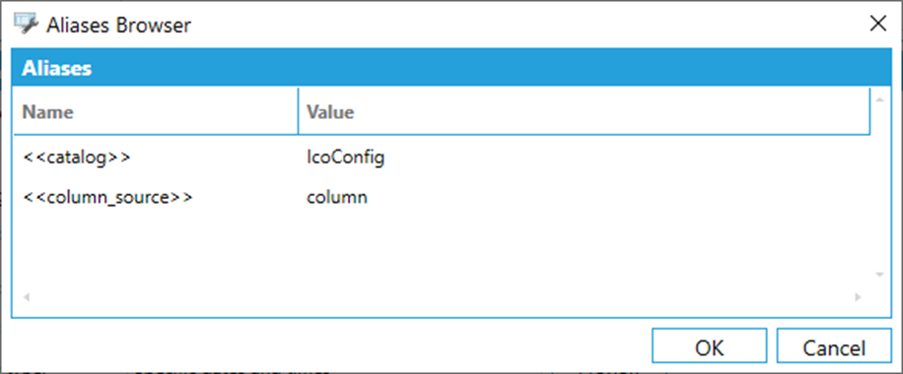Click the horizontal scrollbar track
The image size is (903, 374).
click(x=442, y=297)
